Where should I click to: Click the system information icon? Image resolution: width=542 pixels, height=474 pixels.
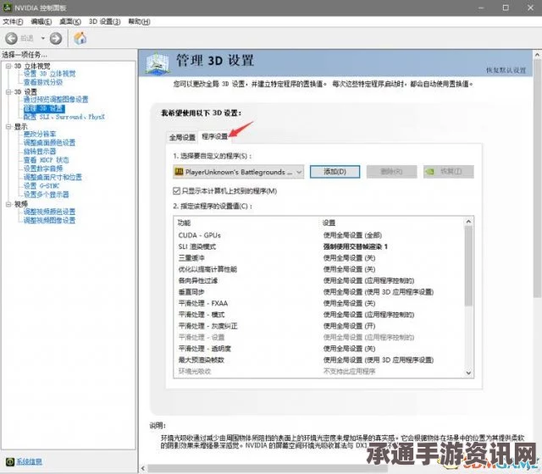[10, 461]
